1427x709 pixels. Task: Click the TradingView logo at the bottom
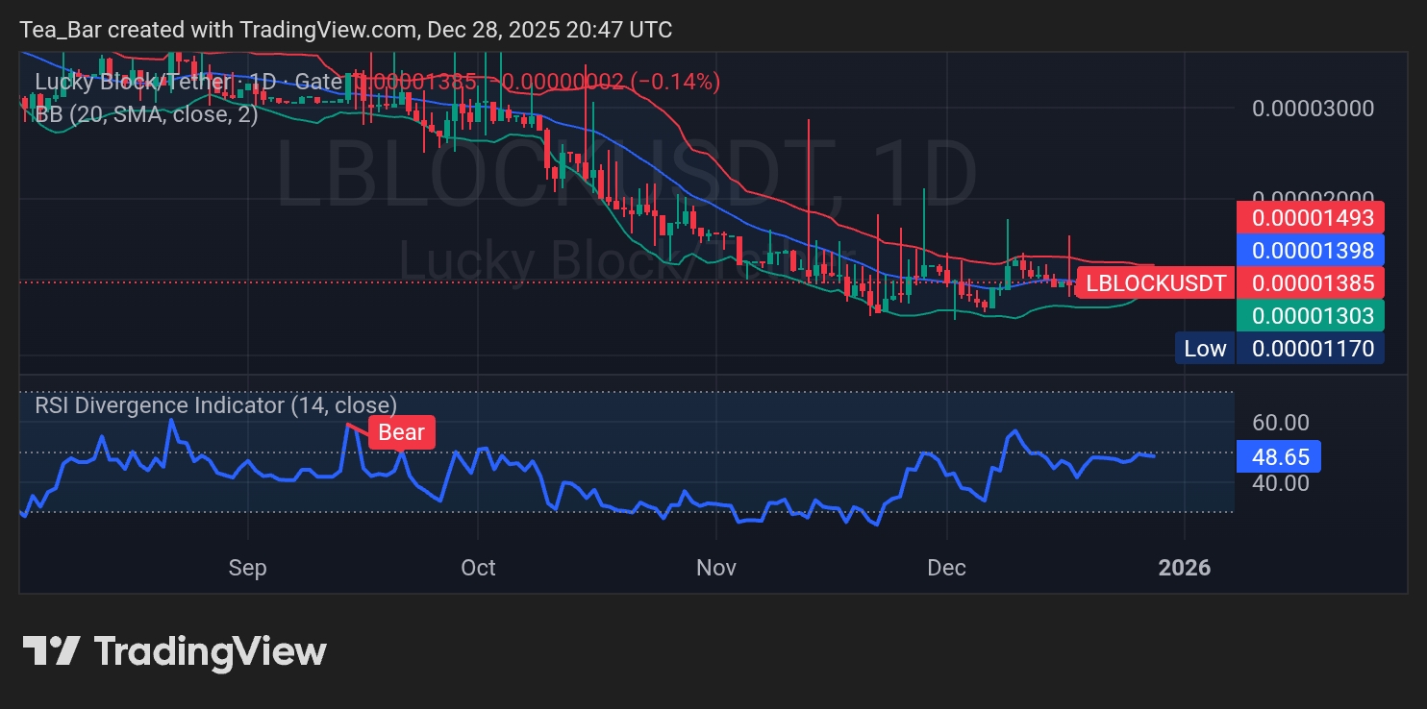point(175,651)
